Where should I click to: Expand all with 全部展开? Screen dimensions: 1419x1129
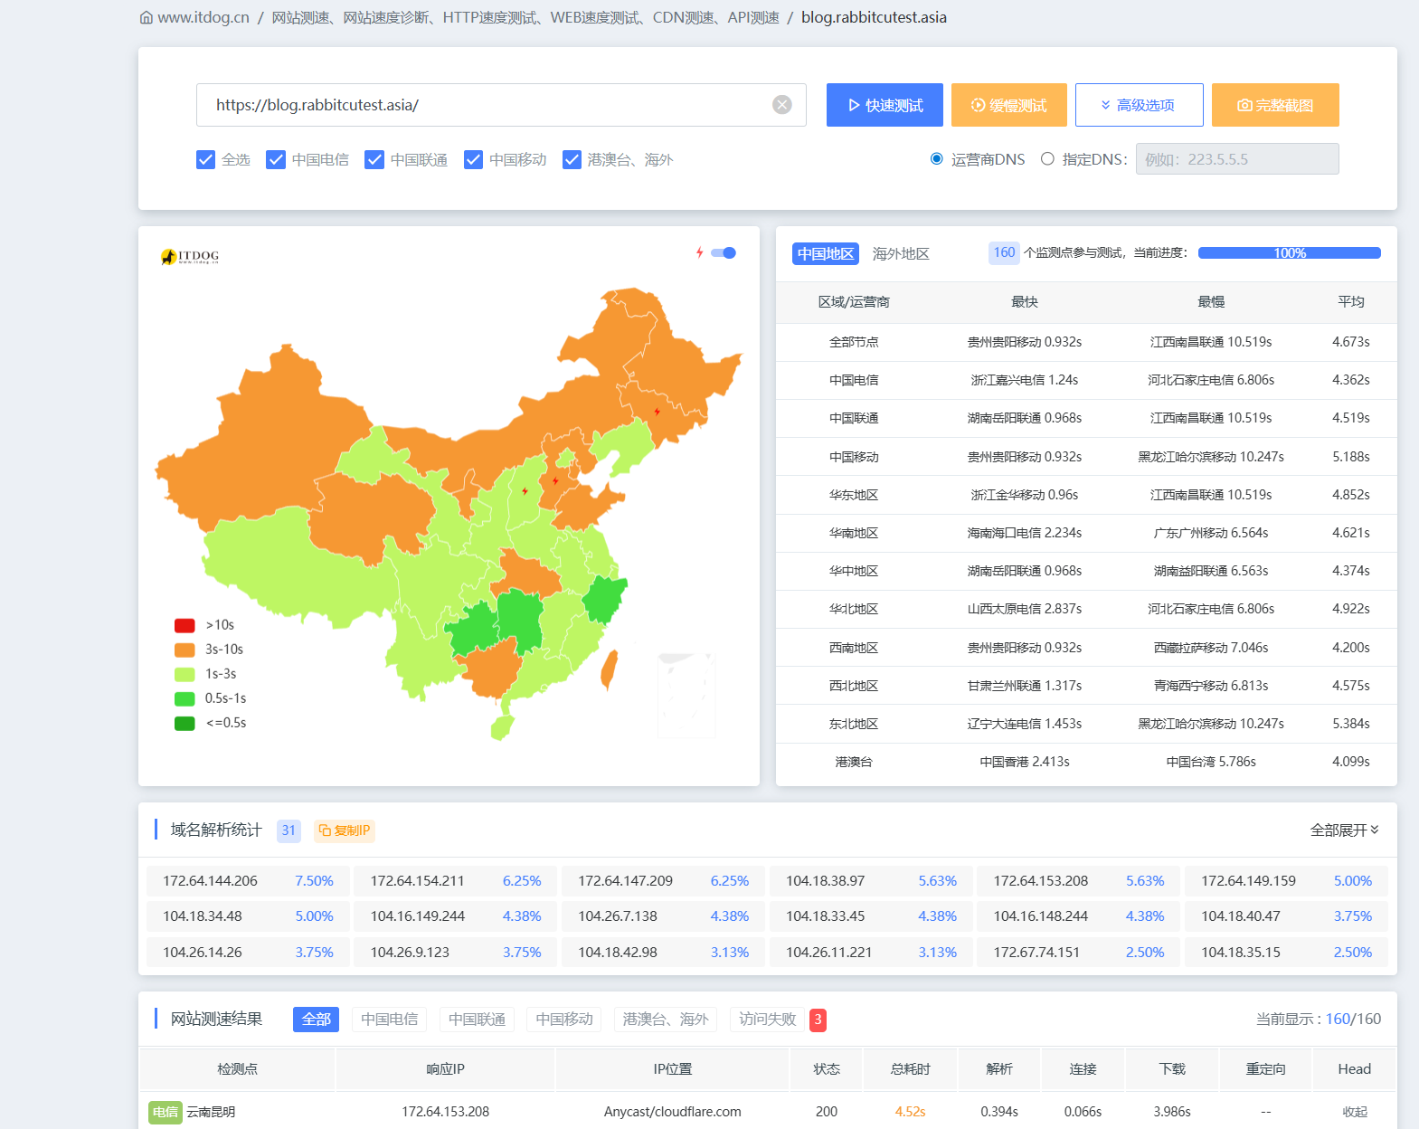point(1344,830)
